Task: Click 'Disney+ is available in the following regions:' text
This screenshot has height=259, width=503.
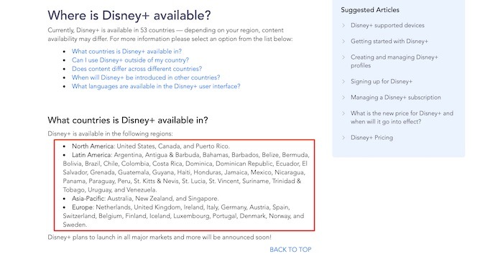Action: [110, 134]
